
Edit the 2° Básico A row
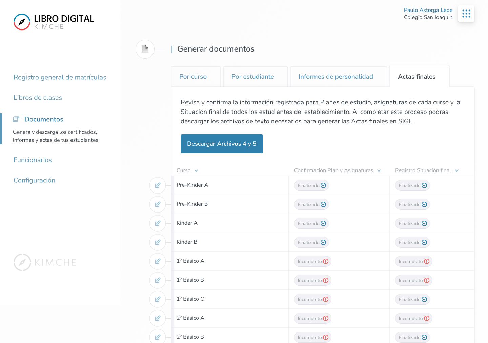pos(158,318)
